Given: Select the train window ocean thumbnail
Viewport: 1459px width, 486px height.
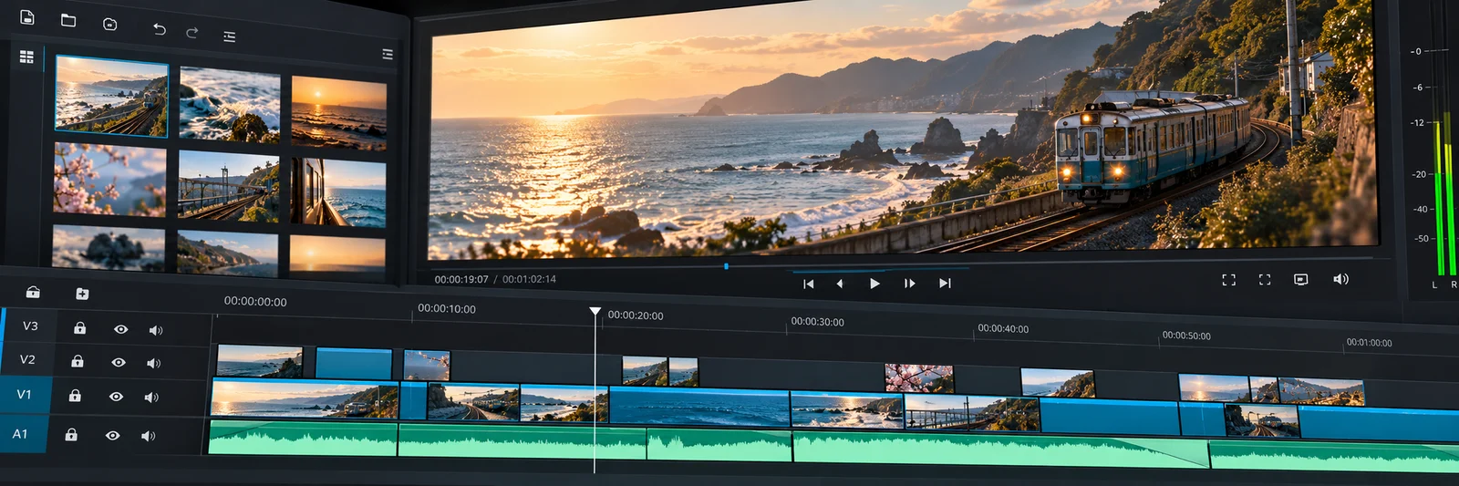Looking at the screenshot, I should (x=338, y=192).
